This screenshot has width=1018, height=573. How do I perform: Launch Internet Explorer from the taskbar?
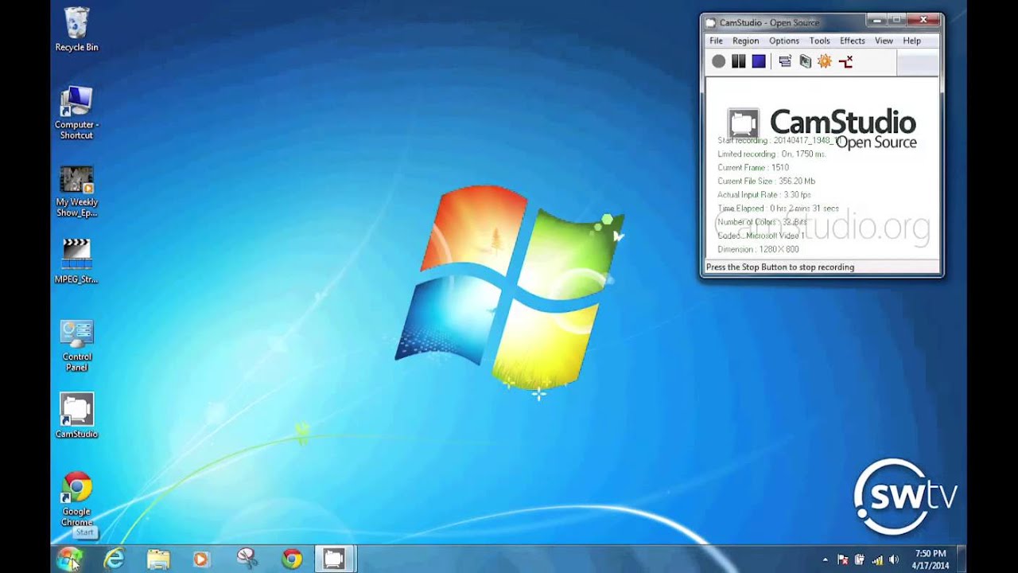point(115,559)
